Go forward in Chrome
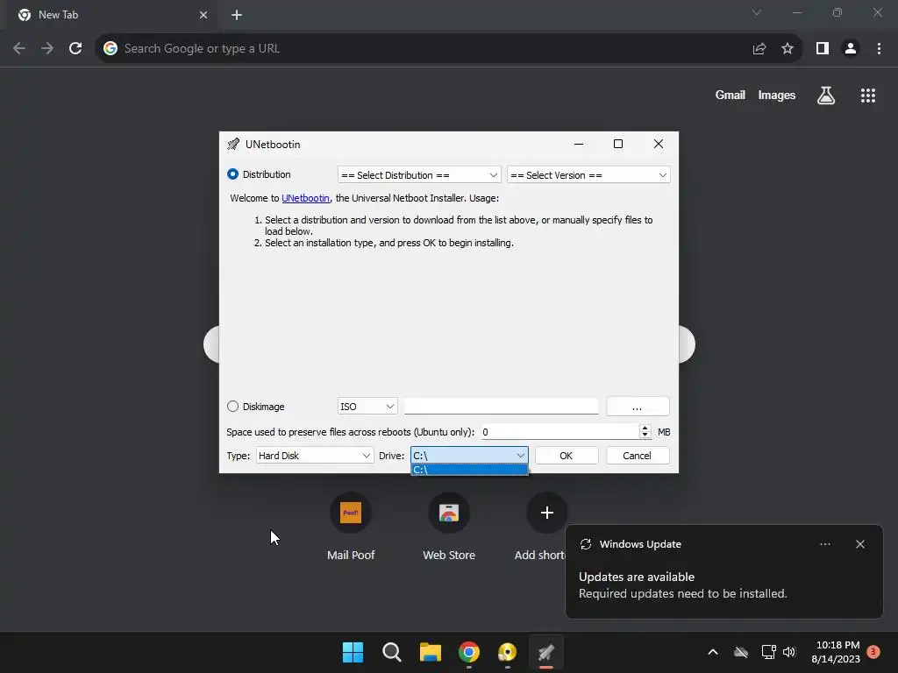 pos(47,48)
